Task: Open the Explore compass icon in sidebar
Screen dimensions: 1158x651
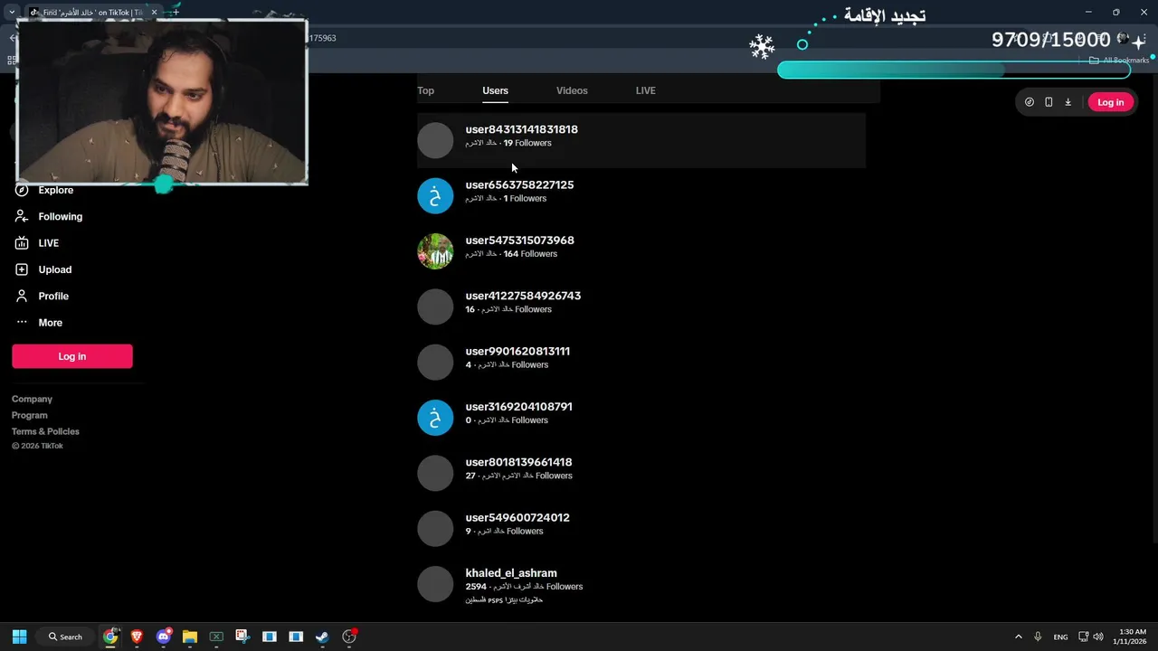Action: [x=22, y=190]
